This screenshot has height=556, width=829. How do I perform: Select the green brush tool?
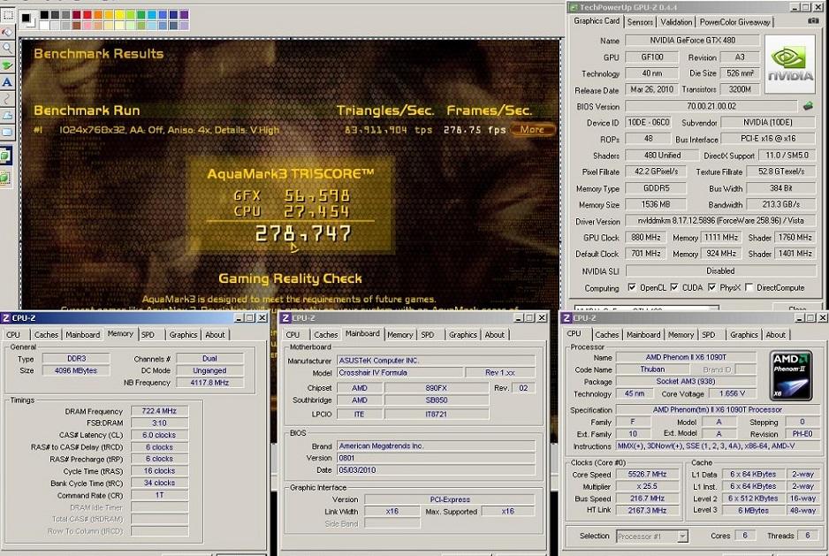pyautogui.click(x=7, y=65)
